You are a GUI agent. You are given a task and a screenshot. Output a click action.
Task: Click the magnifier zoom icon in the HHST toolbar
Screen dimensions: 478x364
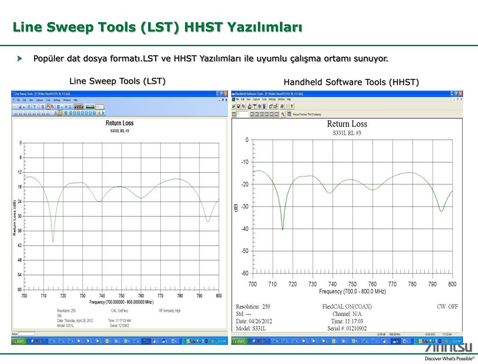click(x=283, y=114)
